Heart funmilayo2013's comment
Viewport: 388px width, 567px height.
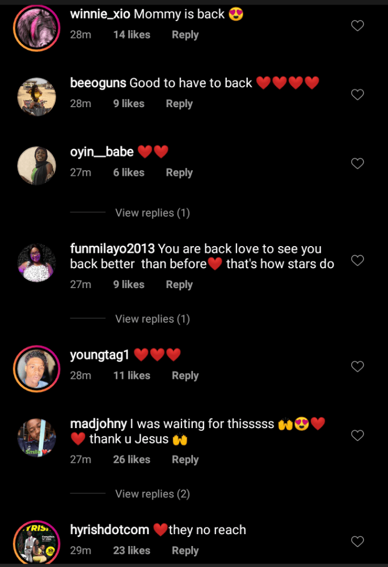pyautogui.click(x=357, y=260)
